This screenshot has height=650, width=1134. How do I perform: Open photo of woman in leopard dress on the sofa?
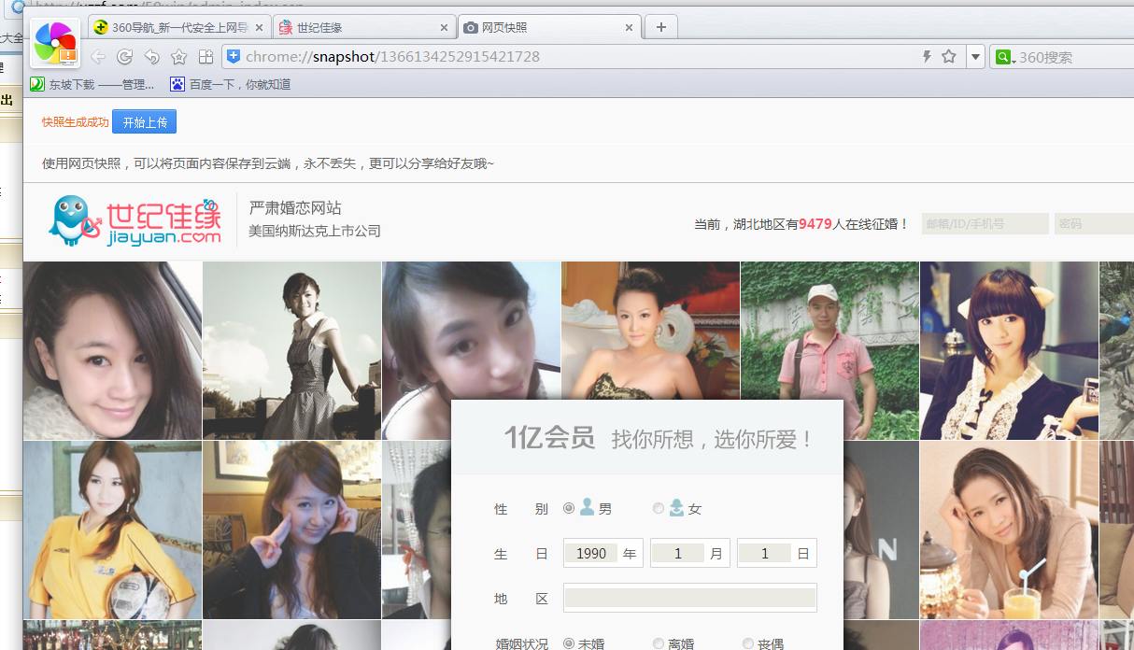(650, 330)
